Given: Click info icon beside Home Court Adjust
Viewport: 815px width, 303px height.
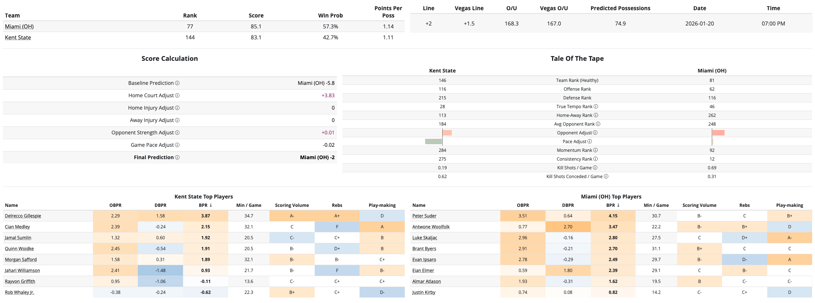Looking at the screenshot, I should coord(177,95).
